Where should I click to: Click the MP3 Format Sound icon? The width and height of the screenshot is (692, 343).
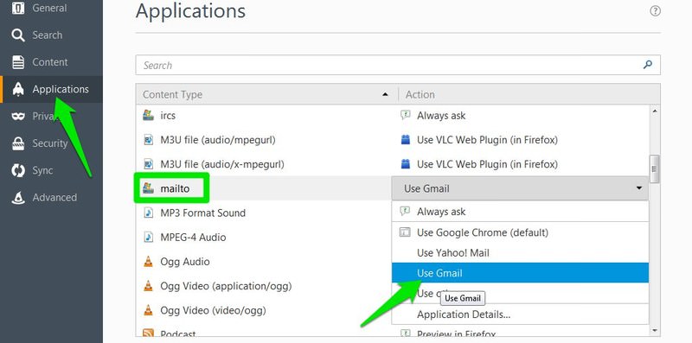click(148, 213)
